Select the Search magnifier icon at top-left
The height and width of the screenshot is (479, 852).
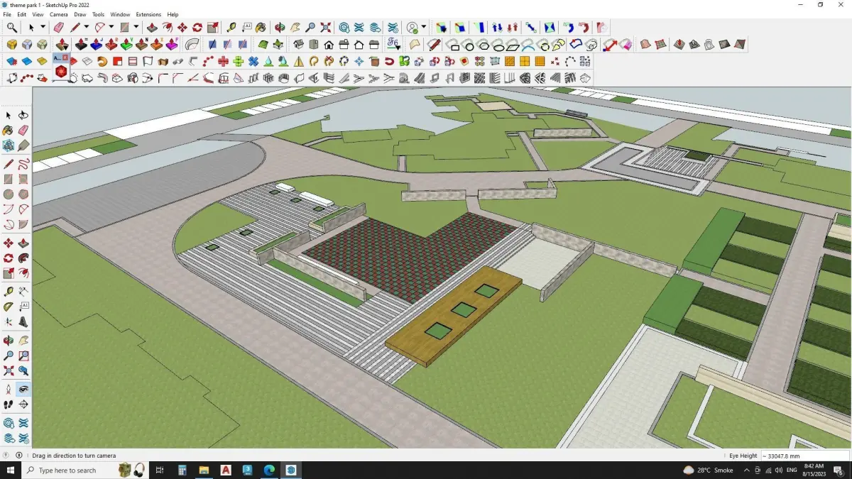[12, 28]
